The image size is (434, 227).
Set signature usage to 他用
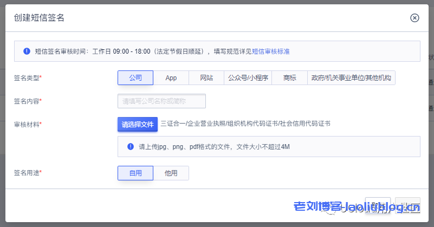click(x=171, y=173)
